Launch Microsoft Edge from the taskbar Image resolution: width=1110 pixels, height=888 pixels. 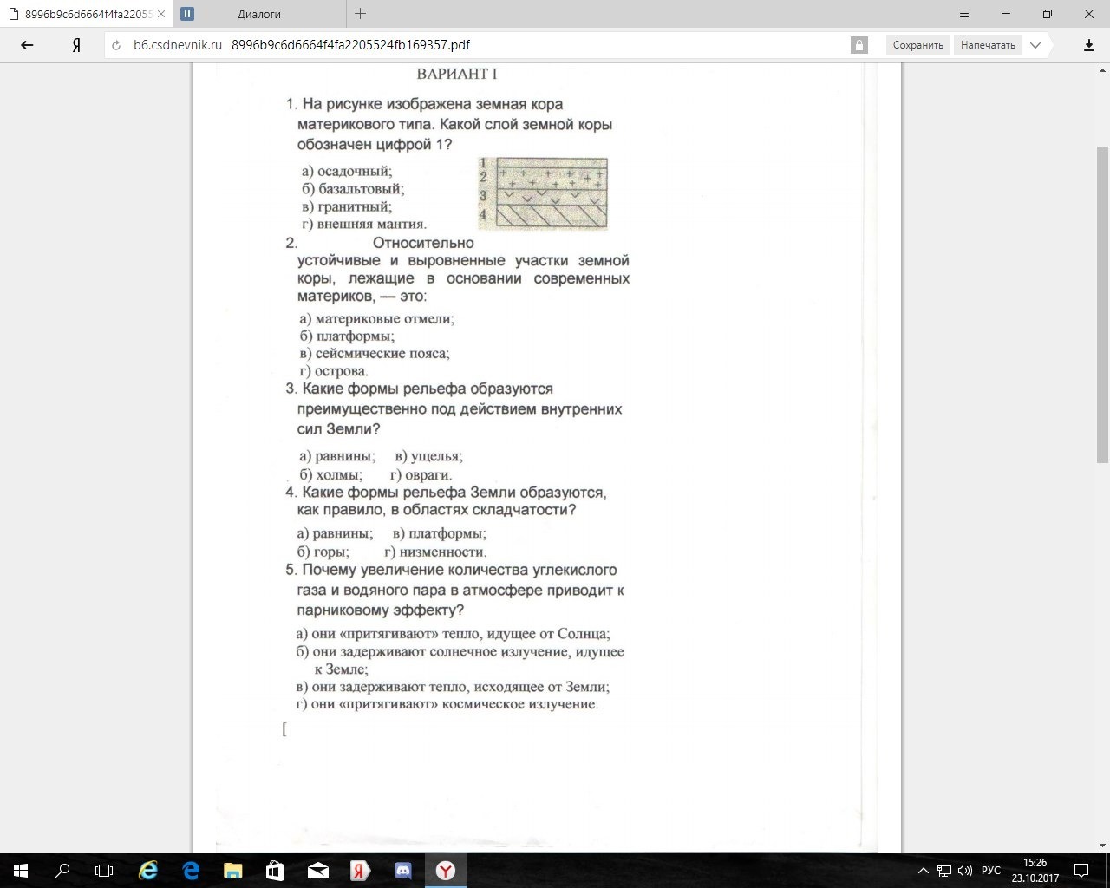point(191,871)
